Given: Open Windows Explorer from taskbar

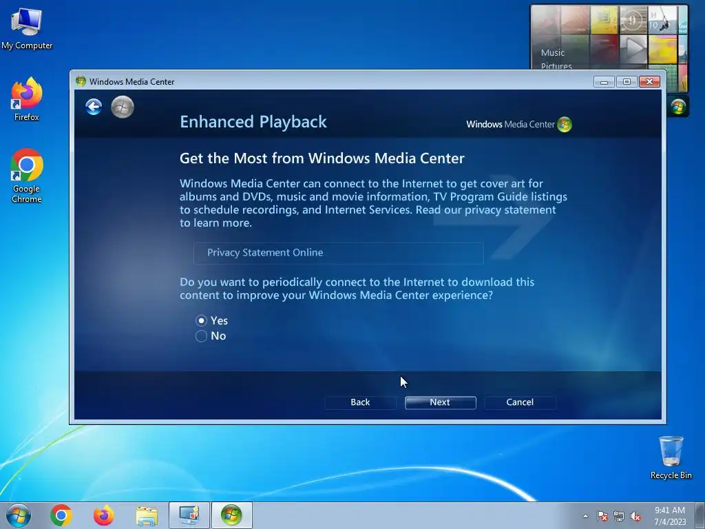Looking at the screenshot, I should coord(147,516).
